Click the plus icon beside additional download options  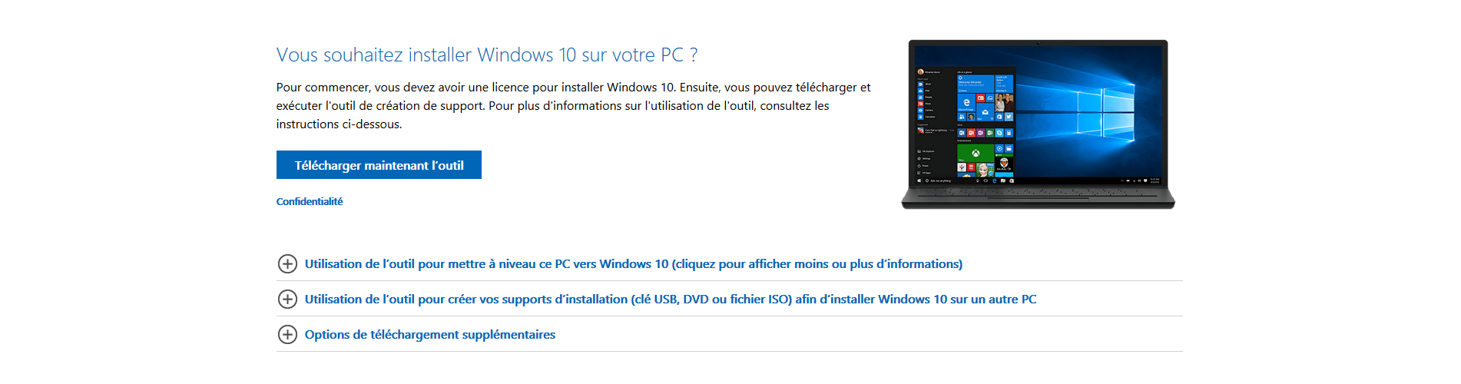287,334
